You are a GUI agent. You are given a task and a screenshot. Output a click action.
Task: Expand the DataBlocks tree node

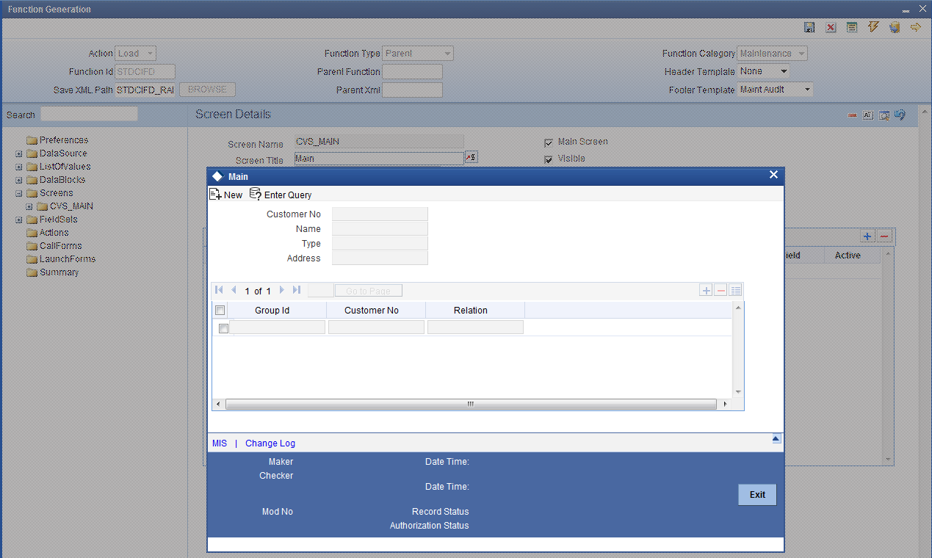[x=19, y=180]
